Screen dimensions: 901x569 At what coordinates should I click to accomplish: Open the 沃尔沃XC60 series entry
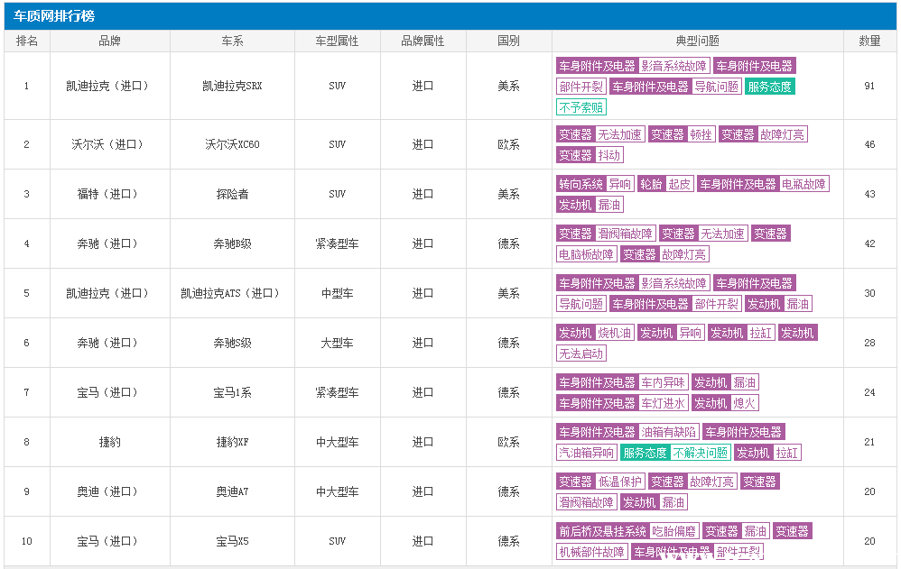[232, 144]
